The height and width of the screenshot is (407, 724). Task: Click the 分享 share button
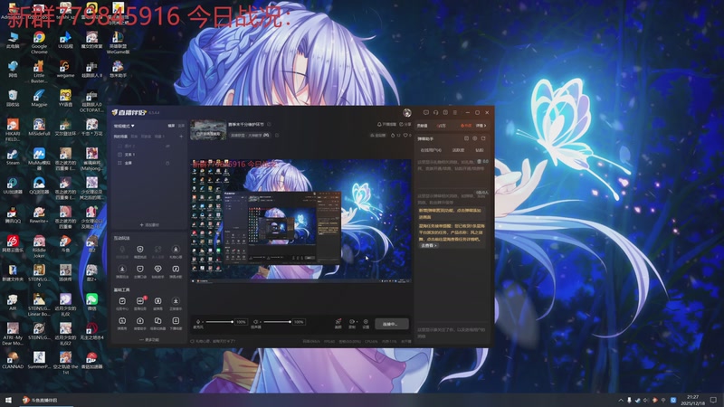[405, 124]
